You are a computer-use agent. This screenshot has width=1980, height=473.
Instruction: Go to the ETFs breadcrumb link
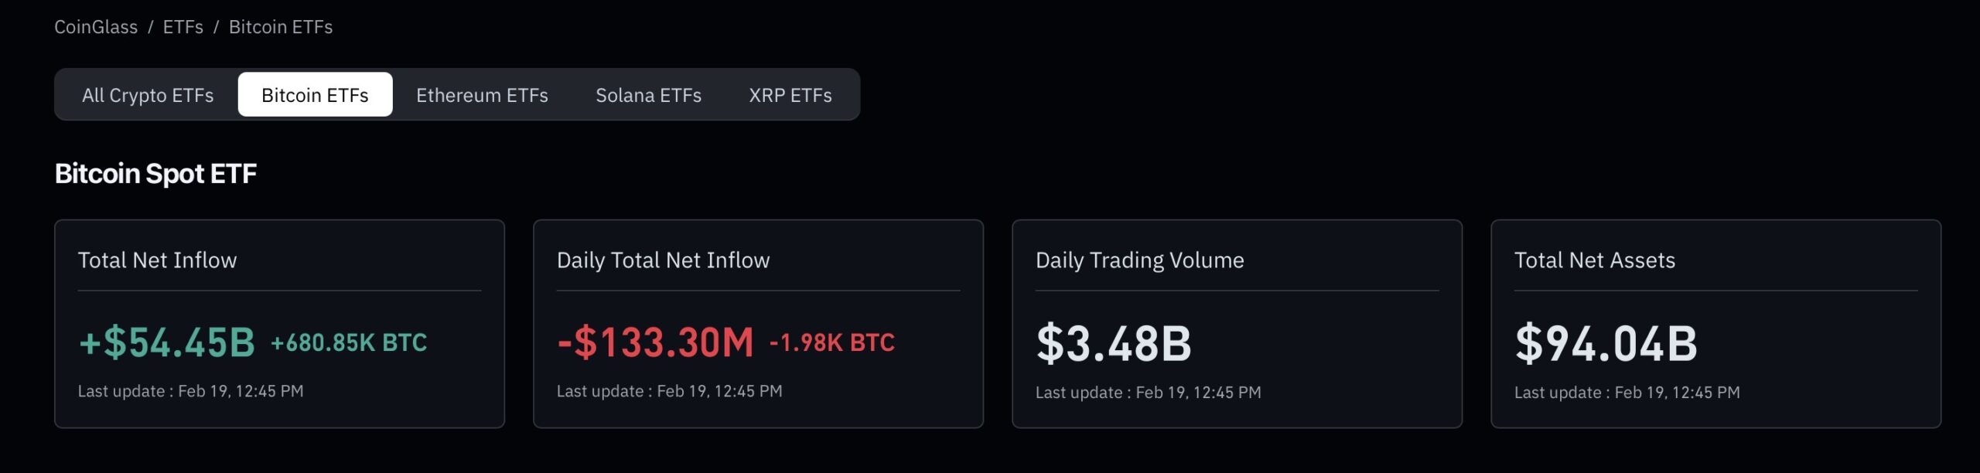click(183, 27)
